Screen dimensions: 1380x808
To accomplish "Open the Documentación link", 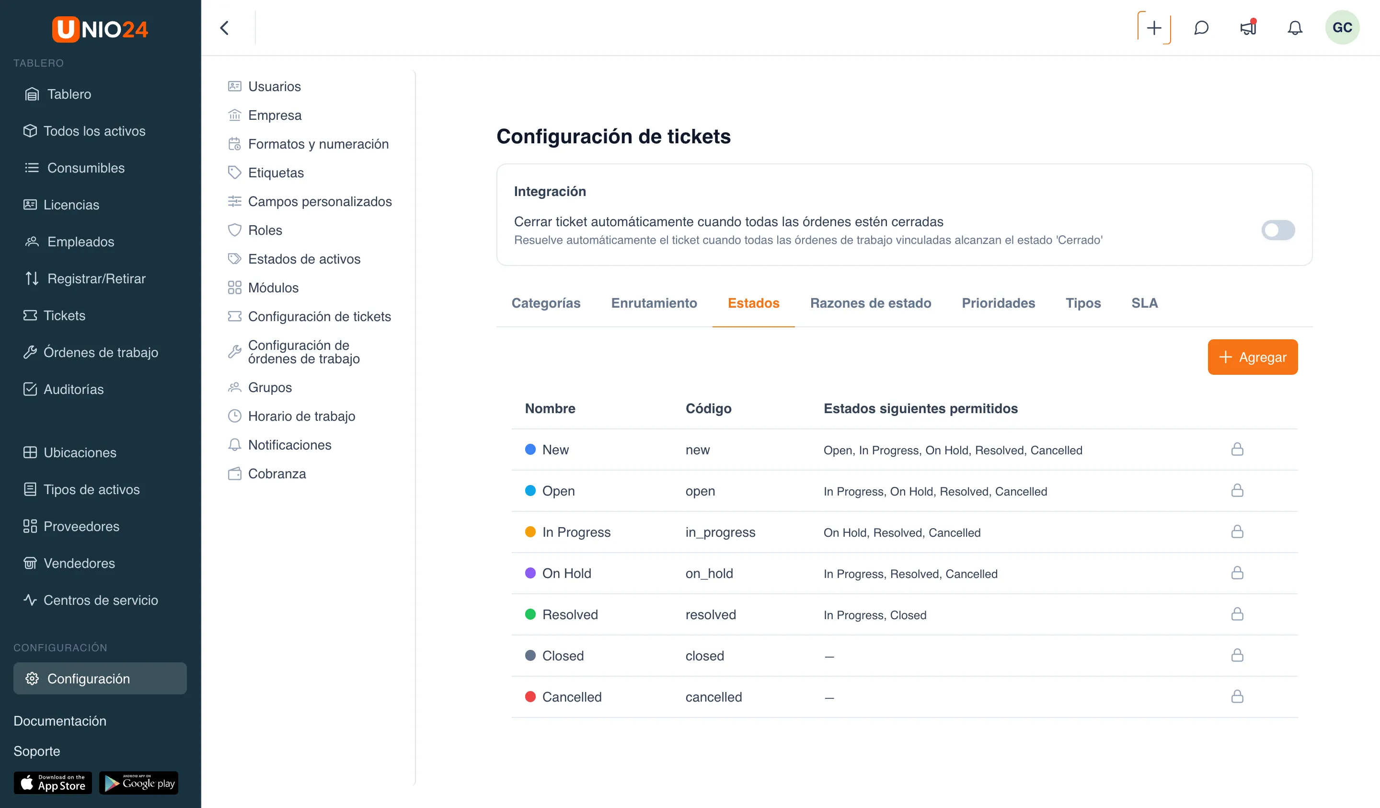I will (60, 721).
